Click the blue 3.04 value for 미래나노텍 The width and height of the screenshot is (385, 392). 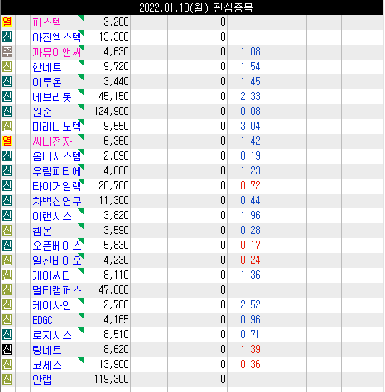[x=250, y=127]
